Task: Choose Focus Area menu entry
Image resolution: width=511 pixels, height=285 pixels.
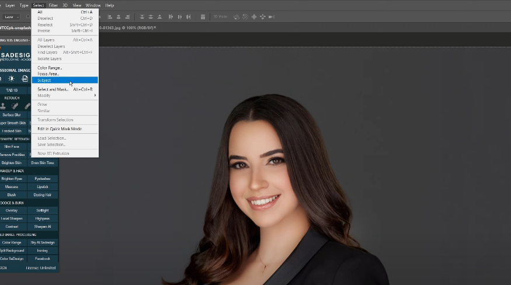Action: click(65, 74)
